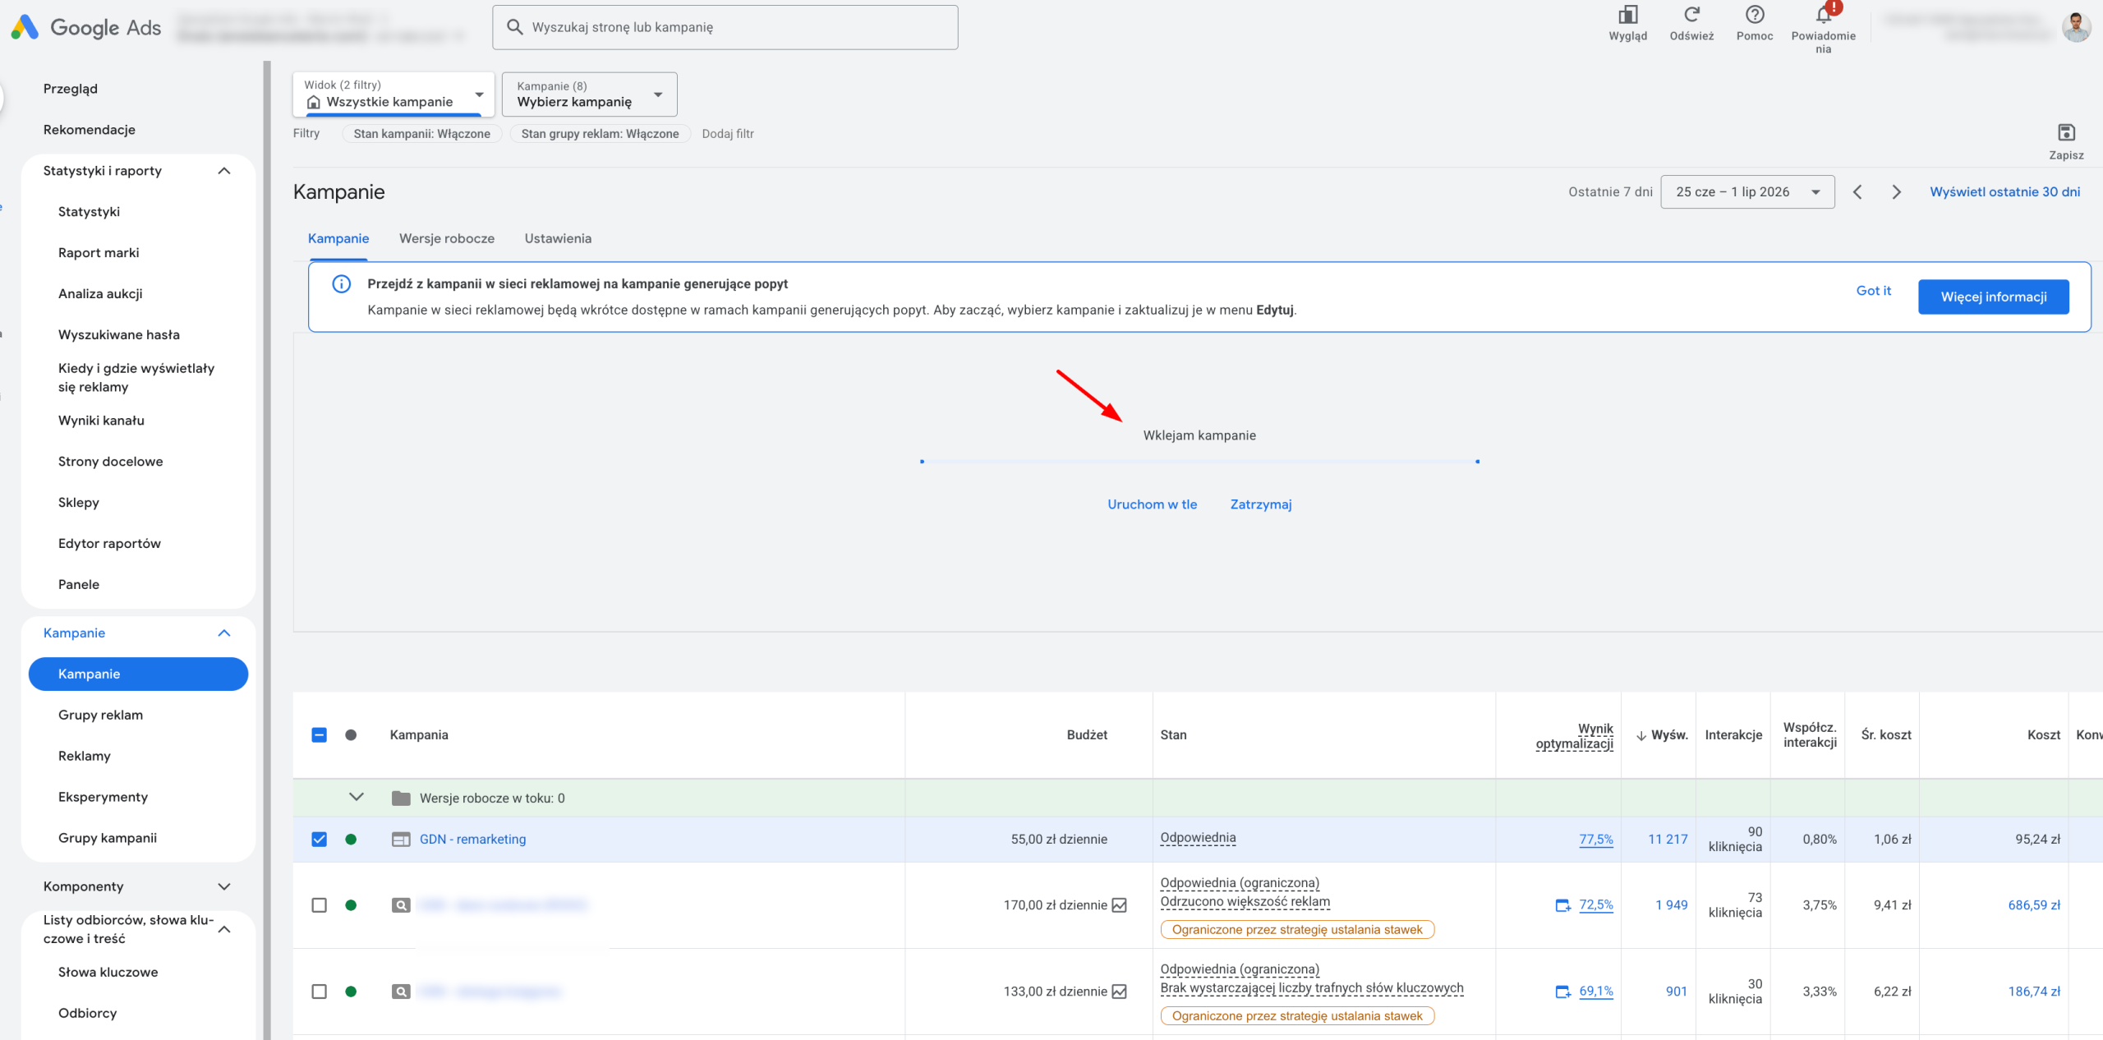
Task: Open the Wszystkie kampanie view dropdown
Action: (393, 94)
